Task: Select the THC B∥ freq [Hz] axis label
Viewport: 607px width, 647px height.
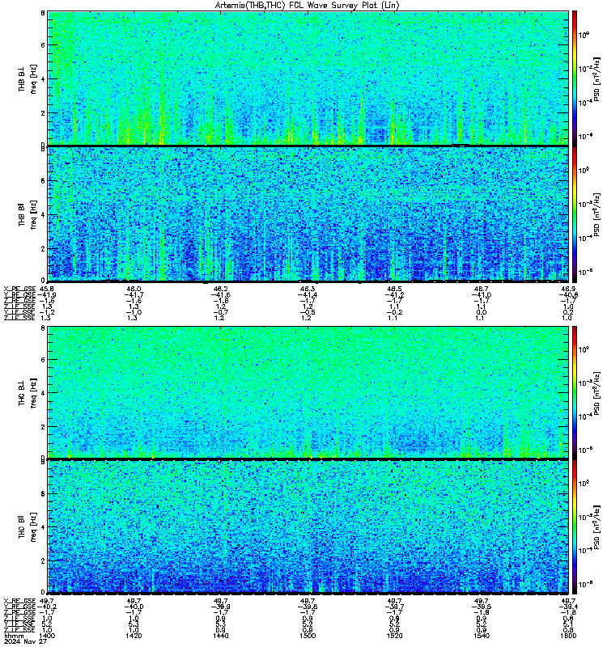Action: (x=28, y=527)
